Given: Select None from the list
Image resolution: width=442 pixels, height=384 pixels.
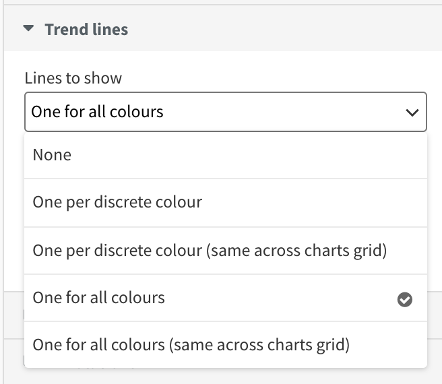Looking at the screenshot, I should point(226,156).
